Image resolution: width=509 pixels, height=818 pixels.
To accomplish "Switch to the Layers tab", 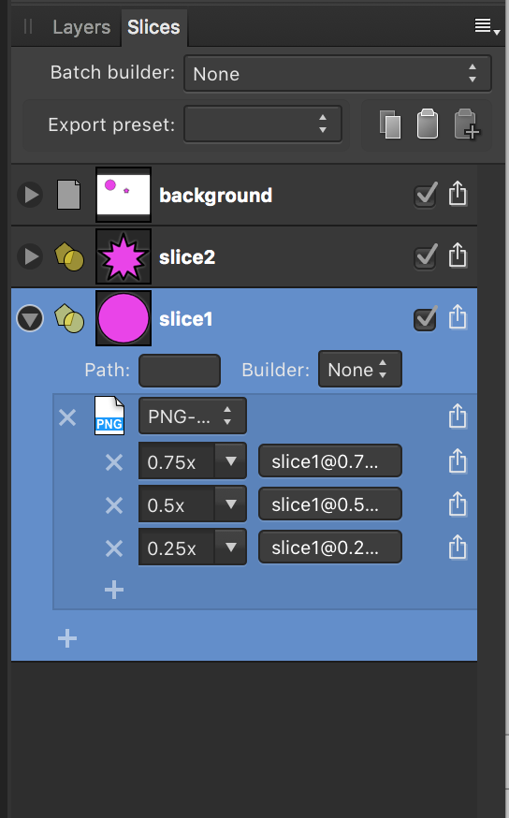I will (x=81, y=27).
